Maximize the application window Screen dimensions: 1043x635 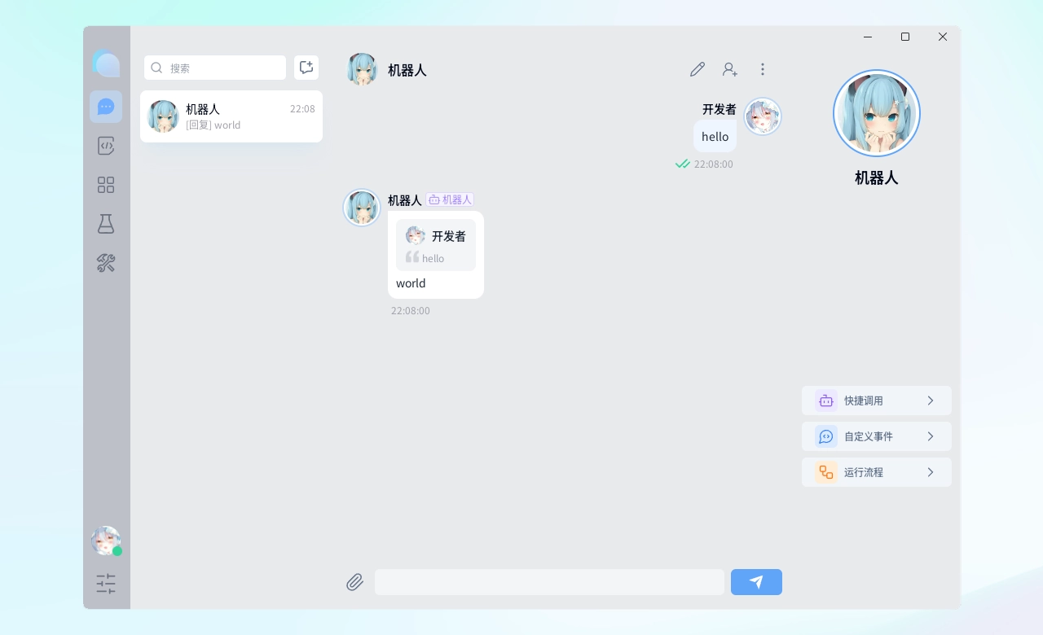[x=905, y=37]
